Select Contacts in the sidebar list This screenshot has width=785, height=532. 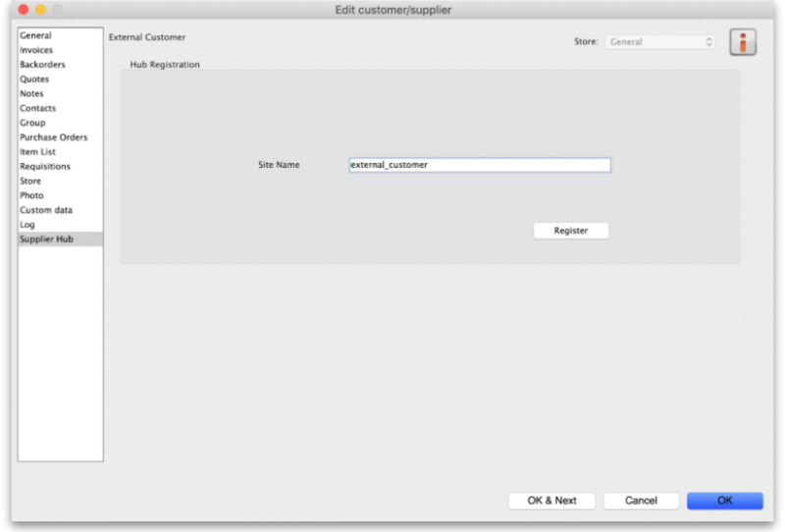(38, 108)
